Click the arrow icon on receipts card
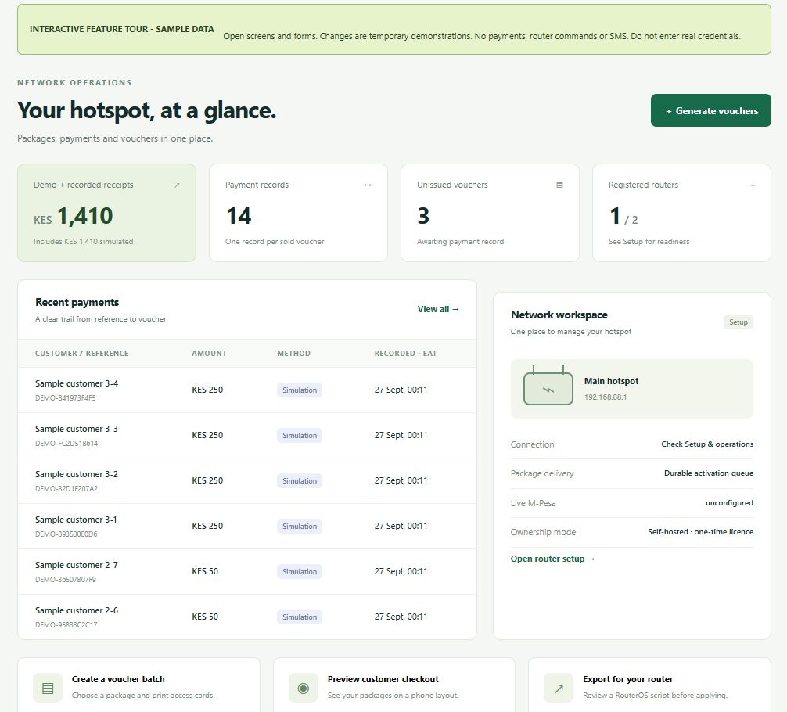Screen dimensions: 787x712 point(177,185)
